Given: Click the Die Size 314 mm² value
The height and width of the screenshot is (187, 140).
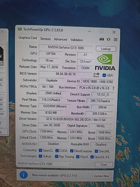Looking at the screenshot, I should 86,61.
